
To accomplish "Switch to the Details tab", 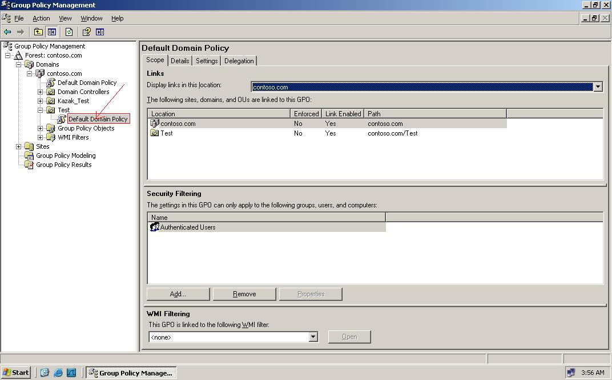I will pyautogui.click(x=180, y=61).
